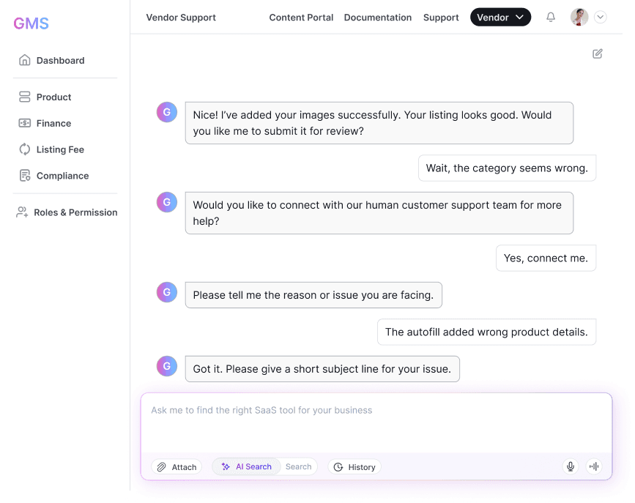Open the Support page

[x=441, y=17]
